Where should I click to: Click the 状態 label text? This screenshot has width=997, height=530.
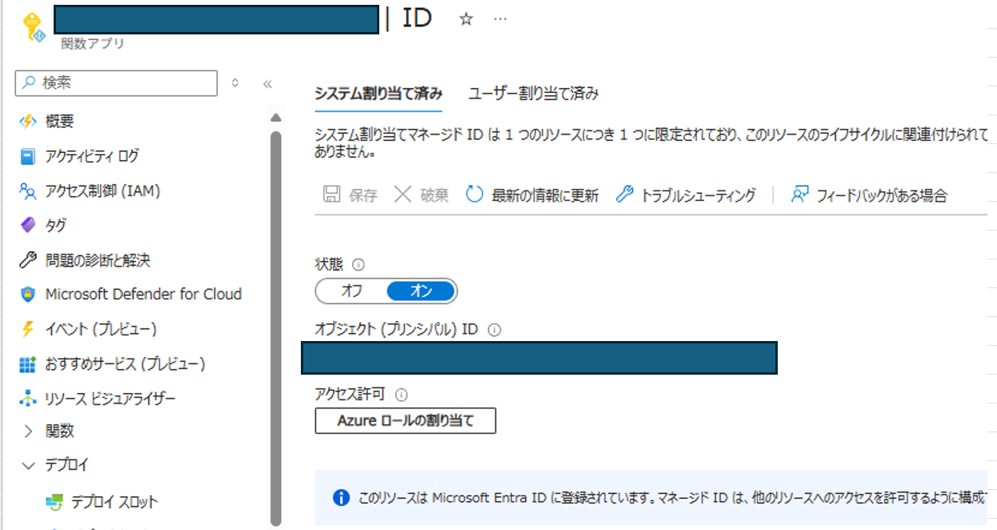click(x=330, y=264)
